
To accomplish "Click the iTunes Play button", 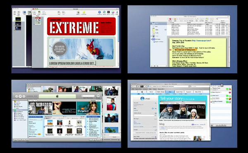I will 20,96.
